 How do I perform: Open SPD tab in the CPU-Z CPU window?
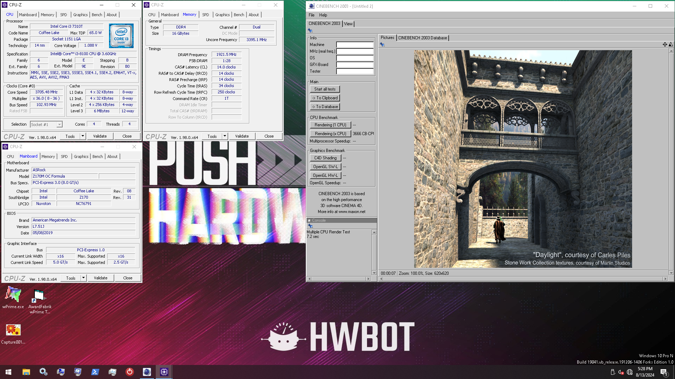64,15
